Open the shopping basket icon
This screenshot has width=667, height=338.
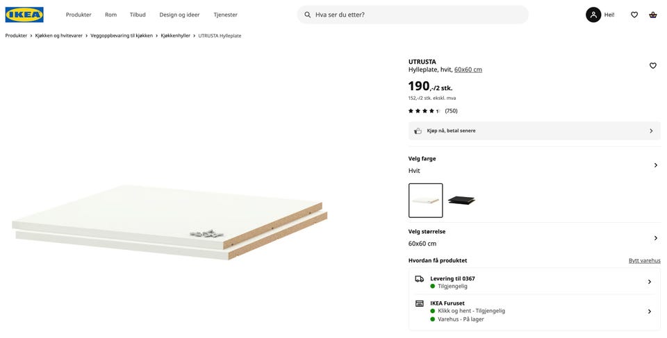(x=653, y=15)
